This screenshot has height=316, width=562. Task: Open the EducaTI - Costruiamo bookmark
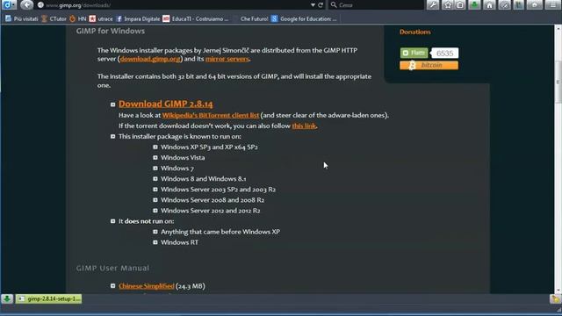coord(195,19)
